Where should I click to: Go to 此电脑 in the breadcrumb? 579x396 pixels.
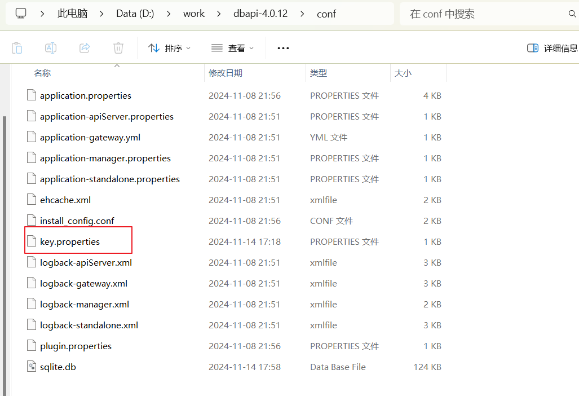72,14
